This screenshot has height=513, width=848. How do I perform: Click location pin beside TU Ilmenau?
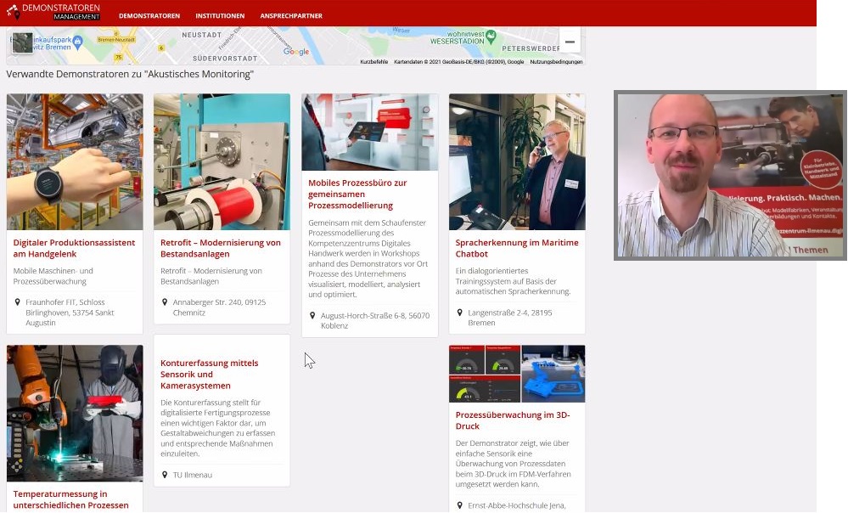[165, 475]
